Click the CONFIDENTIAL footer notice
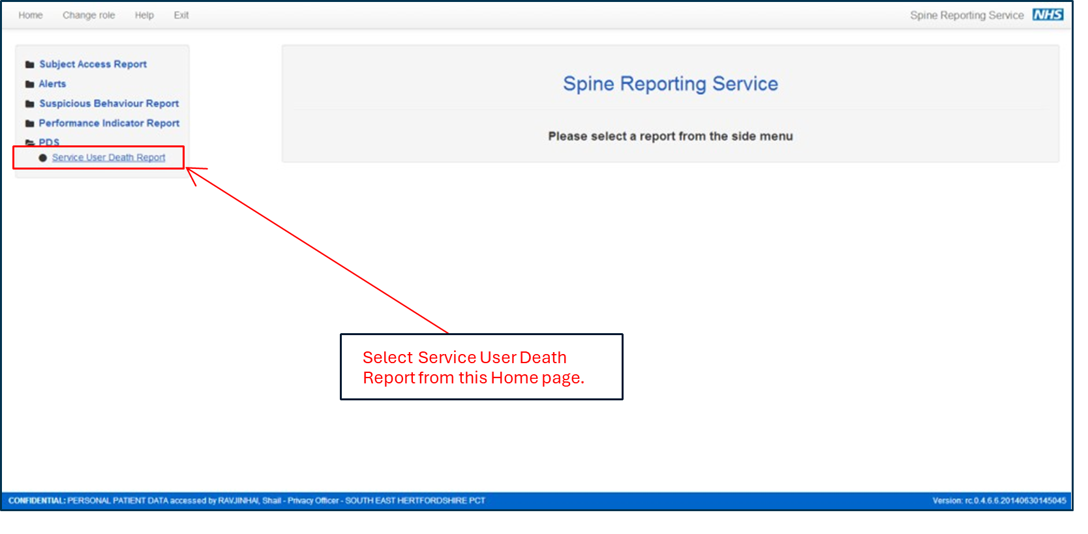 point(247,501)
